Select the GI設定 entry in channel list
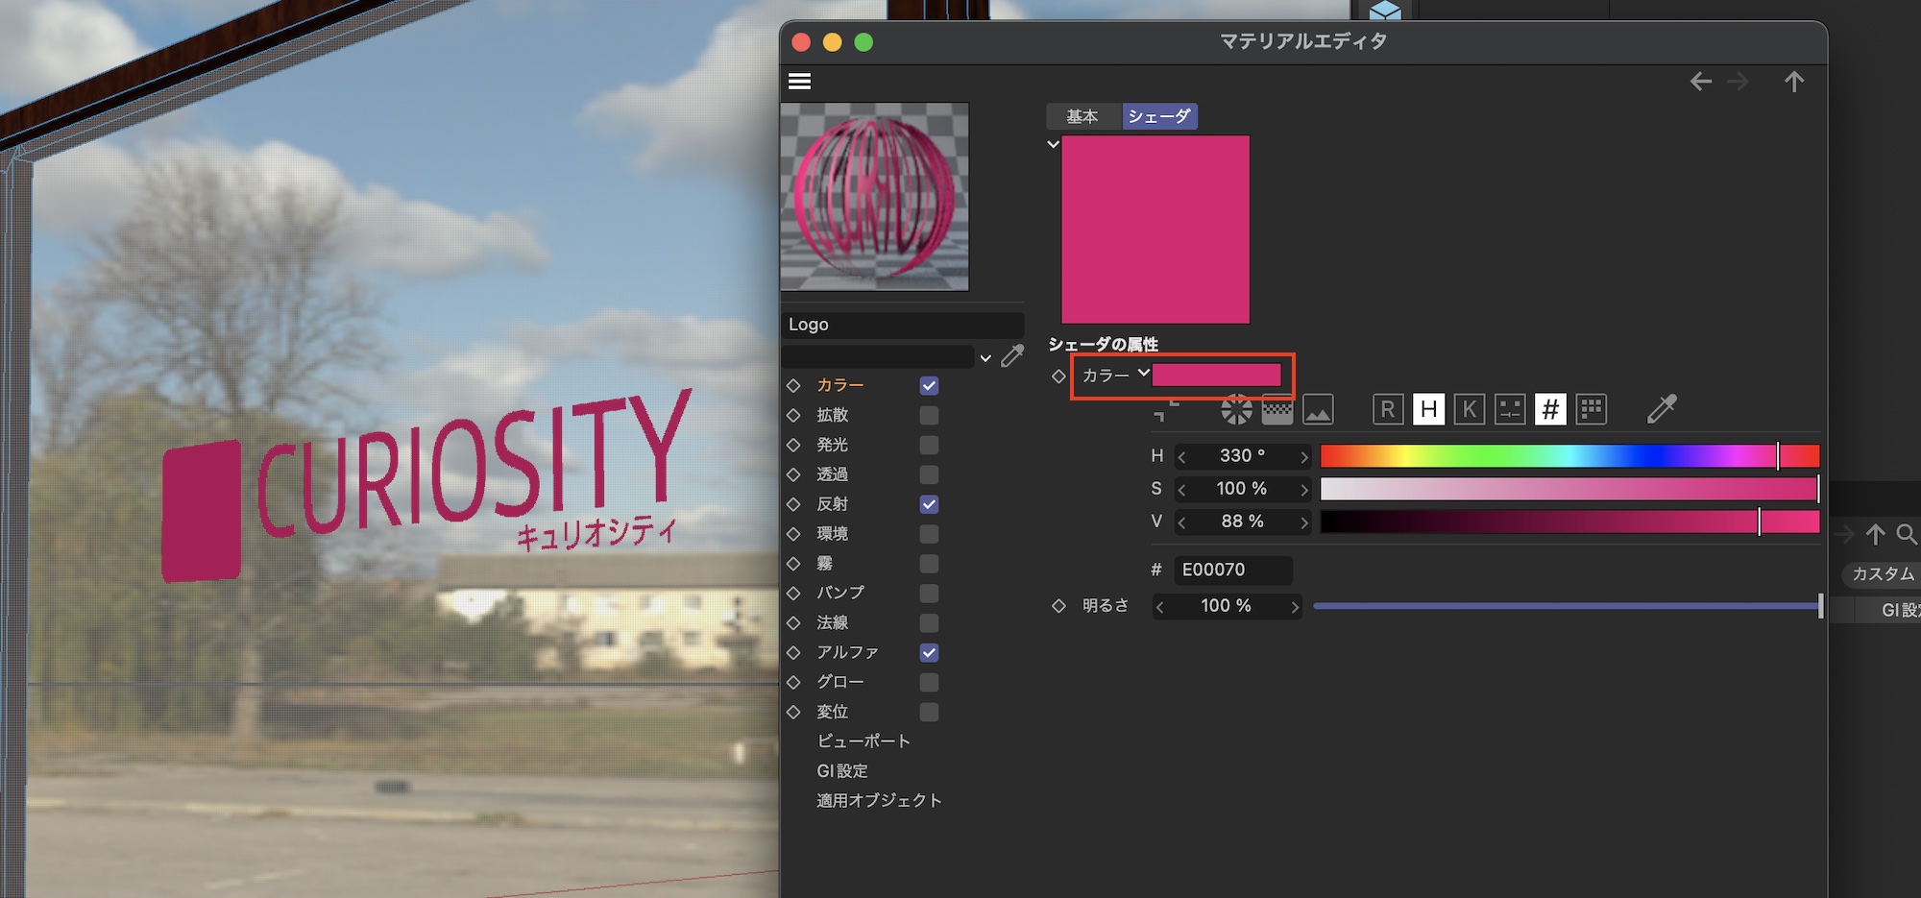Image resolution: width=1921 pixels, height=898 pixels. [841, 770]
